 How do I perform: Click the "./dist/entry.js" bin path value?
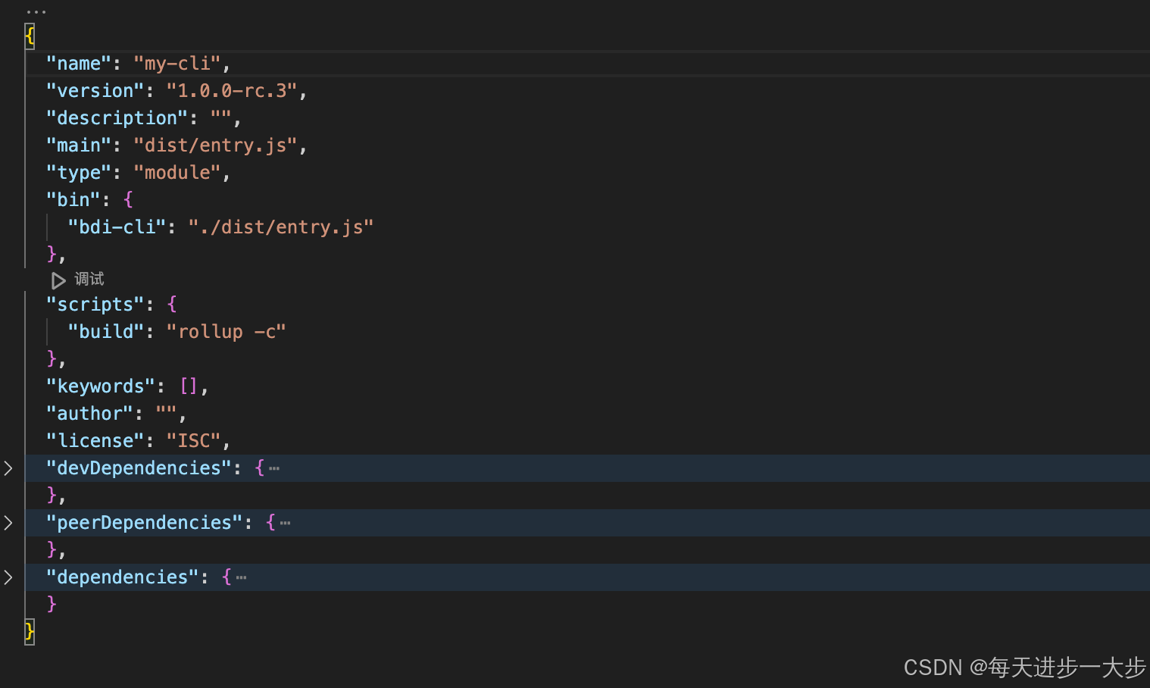[281, 227]
